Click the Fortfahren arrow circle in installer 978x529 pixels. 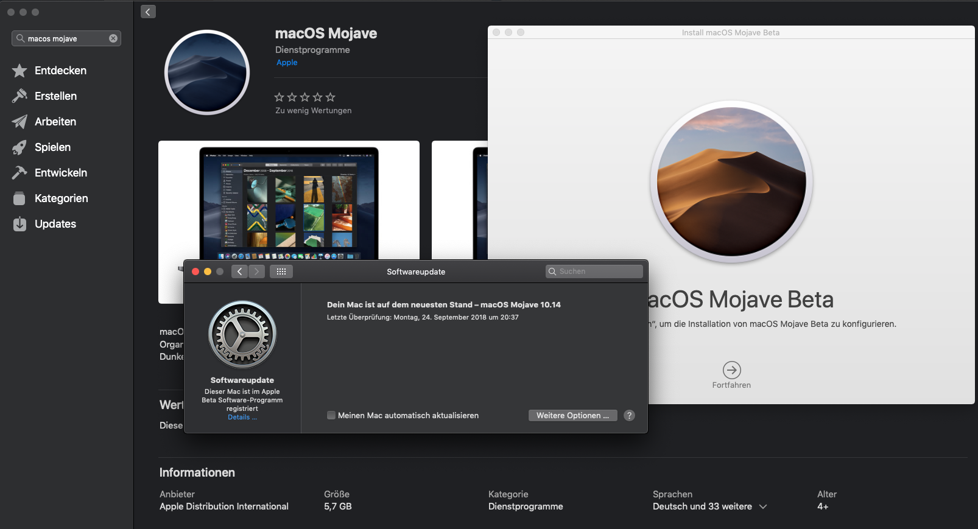point(731,370)
